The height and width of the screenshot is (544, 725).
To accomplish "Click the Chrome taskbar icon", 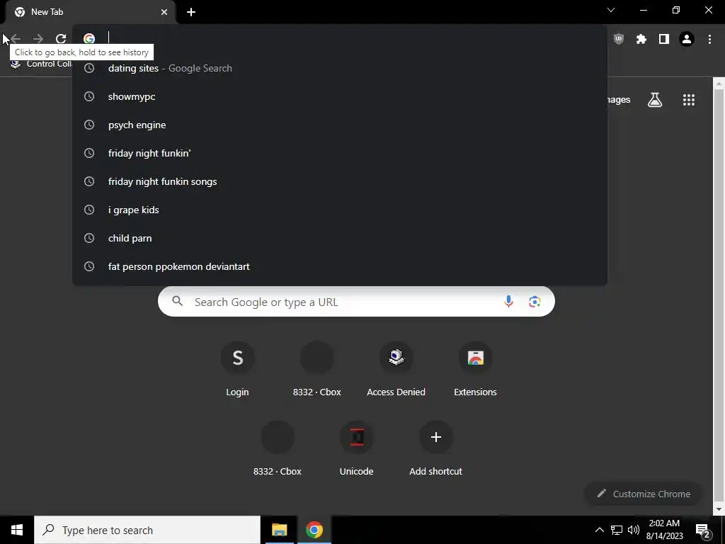I will (314, 530).
